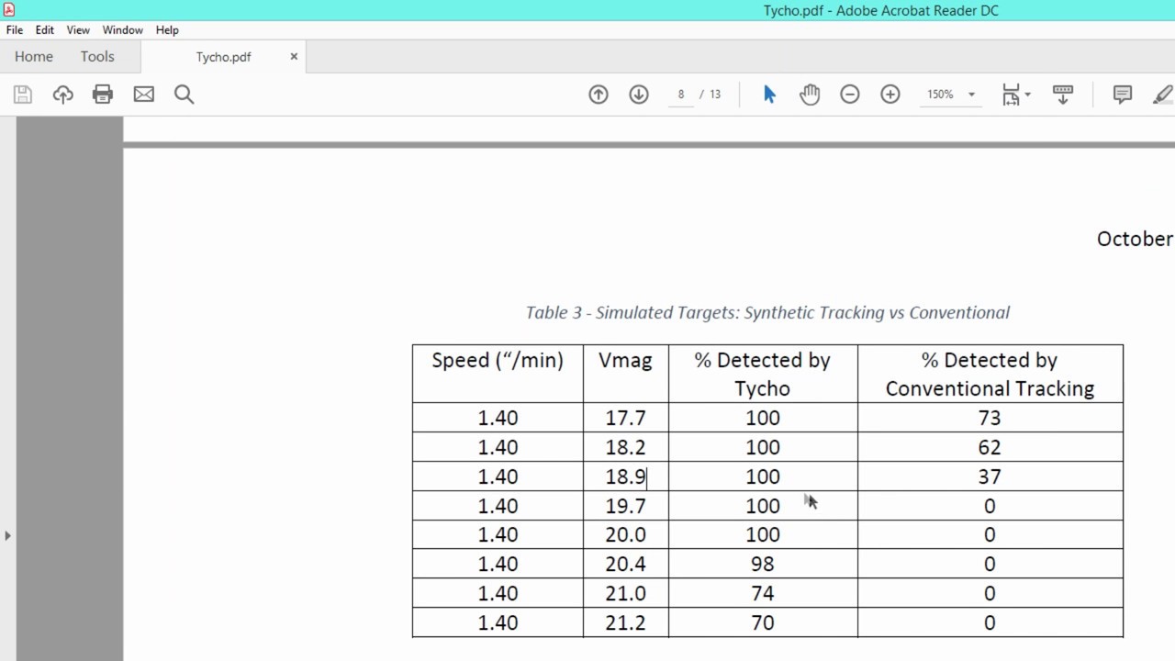Open the File menu
Viewport: 1175px width, 661px height.
pos(15,29)
